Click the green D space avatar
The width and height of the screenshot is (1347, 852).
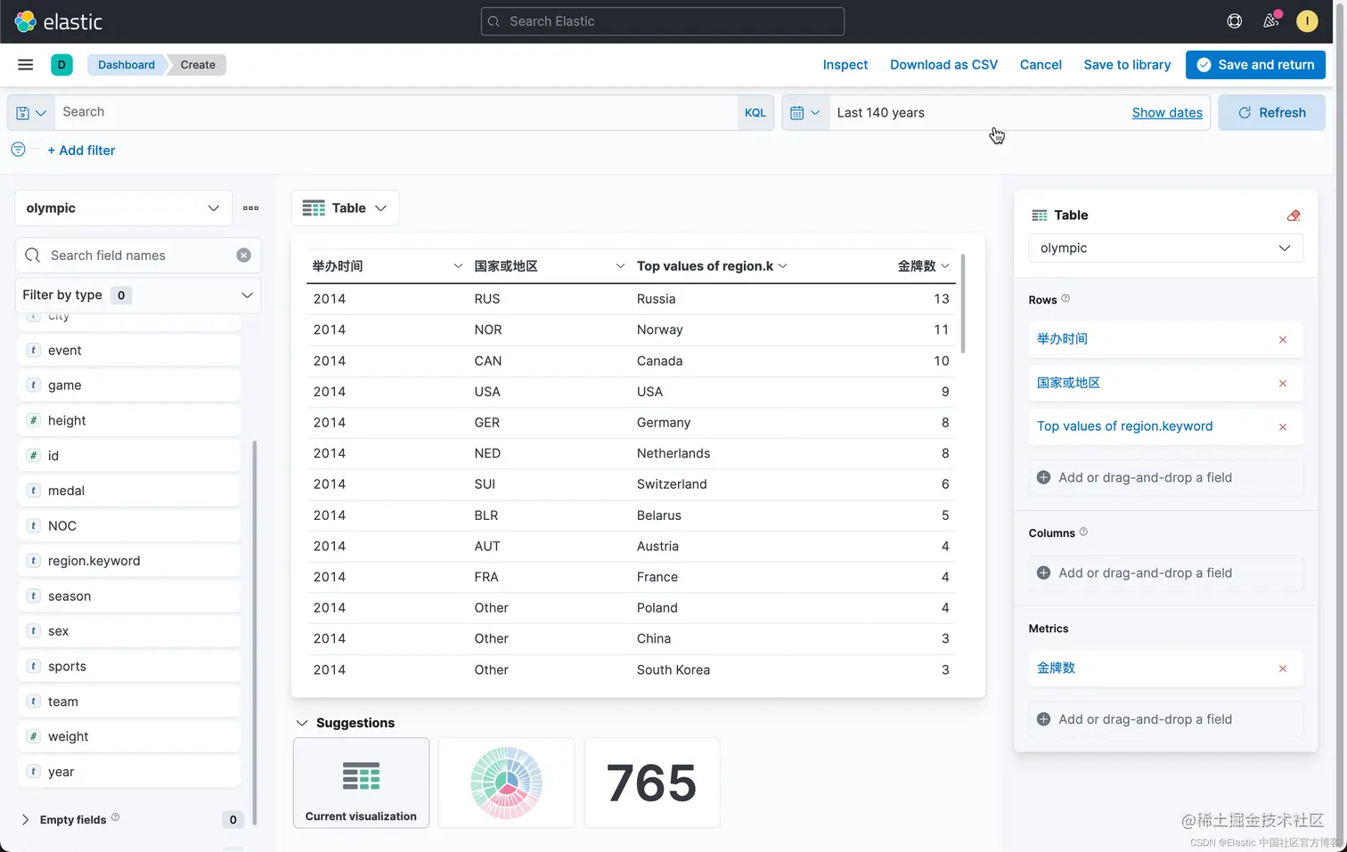point(61,64)
